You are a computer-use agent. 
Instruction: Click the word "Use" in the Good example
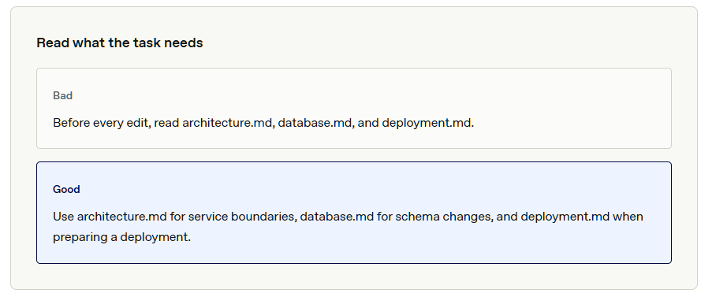point(64,217)
